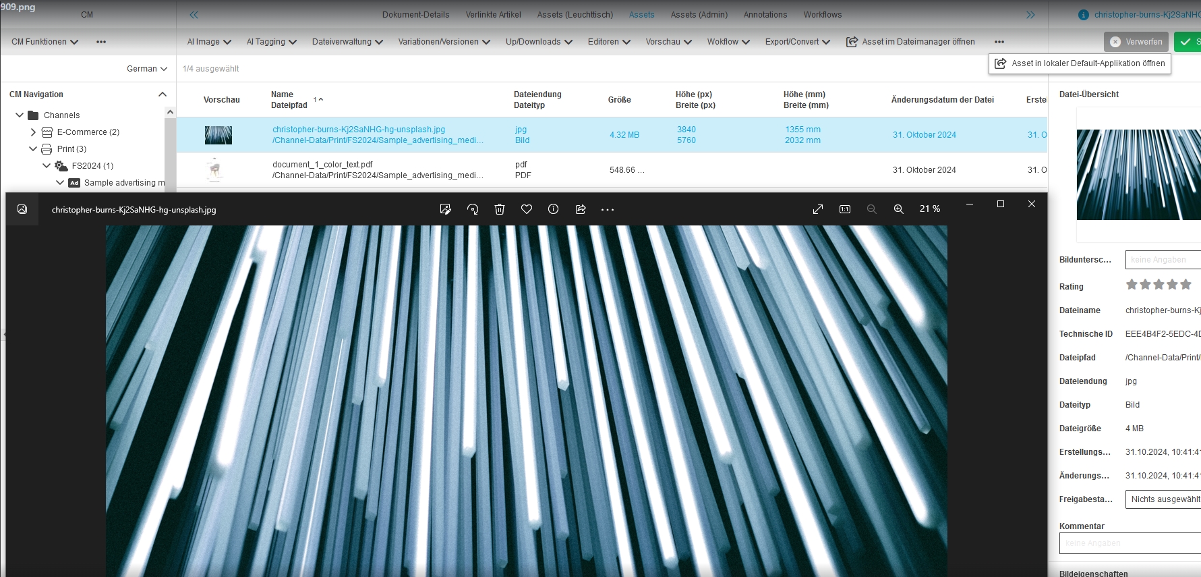Select the document_1_color_text.pdf row

coord(378,170)
